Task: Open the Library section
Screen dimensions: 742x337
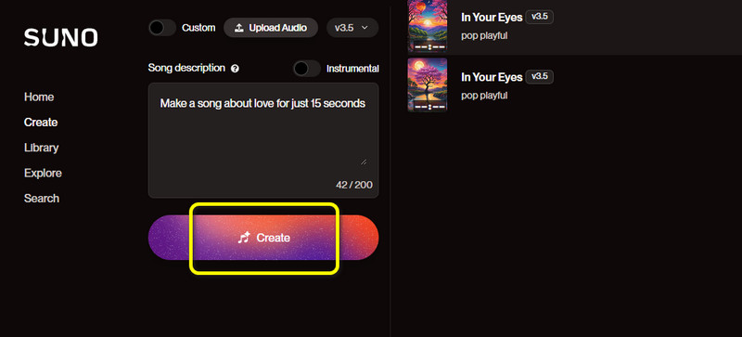Action: 41,148
